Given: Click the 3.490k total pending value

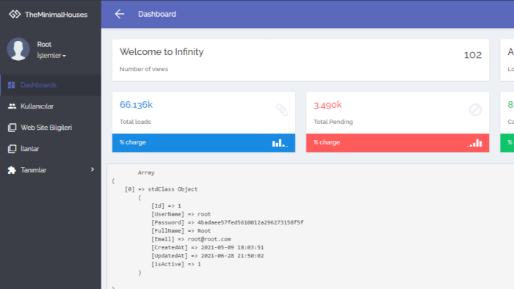Looking at the screenshot, I should click(x=327, y=105).
